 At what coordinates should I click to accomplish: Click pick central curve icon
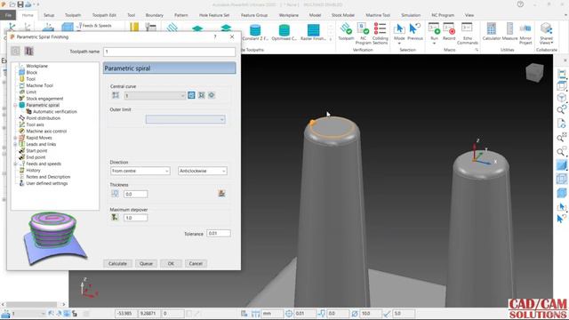click(191, 95)
